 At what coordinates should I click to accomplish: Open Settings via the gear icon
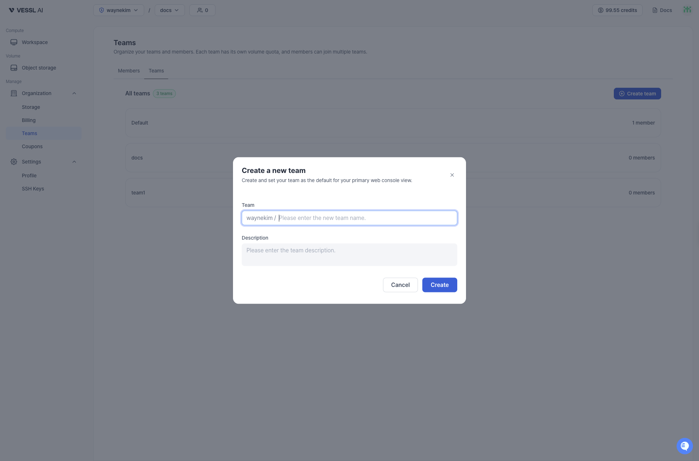(x=13, y=162)
